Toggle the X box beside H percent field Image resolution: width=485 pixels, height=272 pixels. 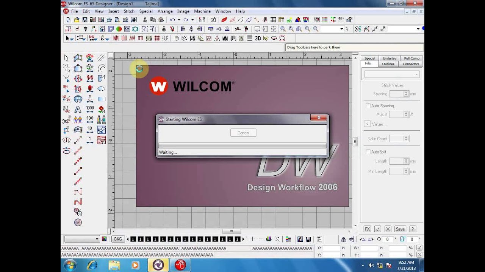click(x=419, y=255)
